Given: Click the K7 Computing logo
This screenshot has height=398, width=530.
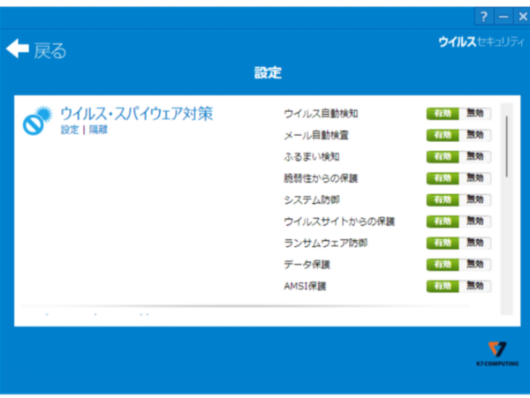Looking at the screenshot, I should [x=499, y=352].
